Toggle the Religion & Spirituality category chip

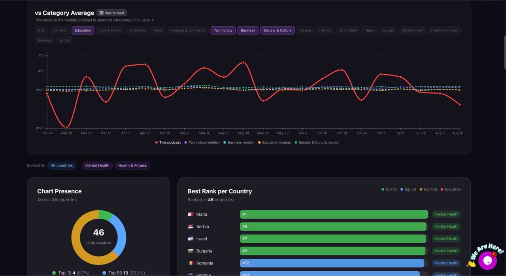pos(189,30)
